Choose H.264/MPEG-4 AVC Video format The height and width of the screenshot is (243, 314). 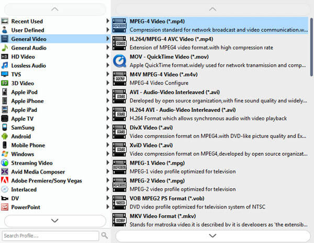210,43
